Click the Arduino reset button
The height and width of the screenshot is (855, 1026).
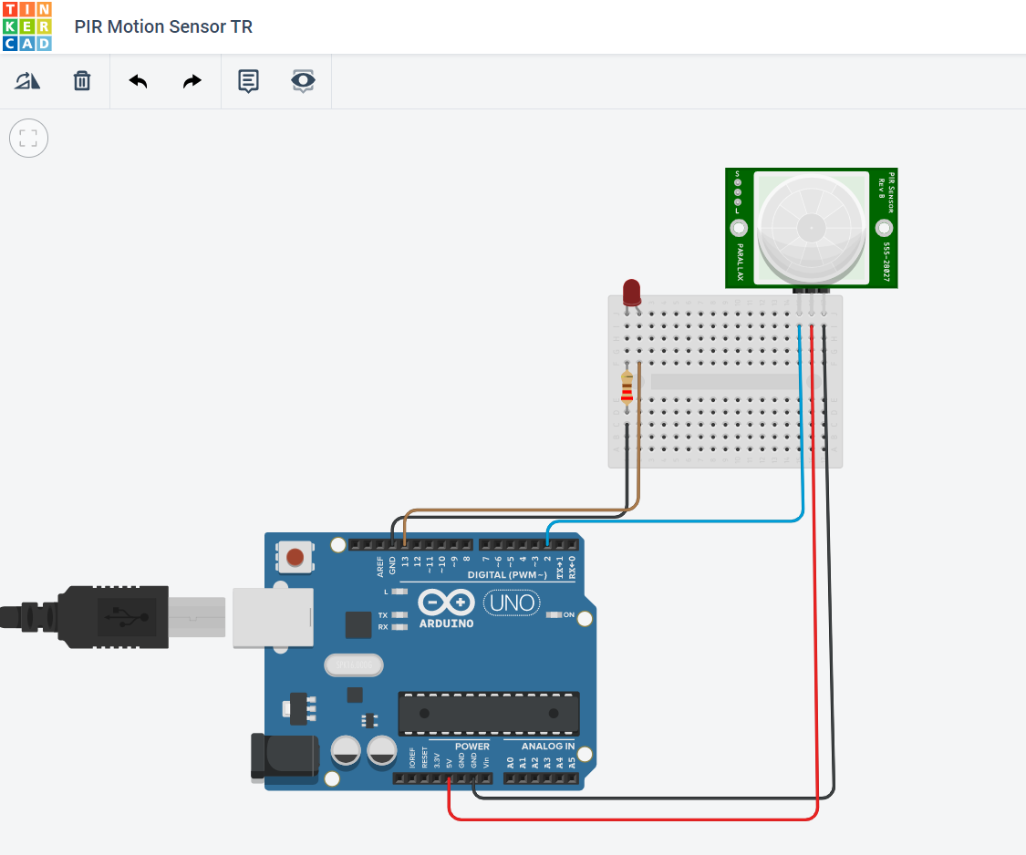pyautogui.click(x=295, y=556)
